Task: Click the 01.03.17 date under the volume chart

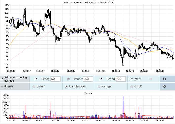Action: pos(27,120)
